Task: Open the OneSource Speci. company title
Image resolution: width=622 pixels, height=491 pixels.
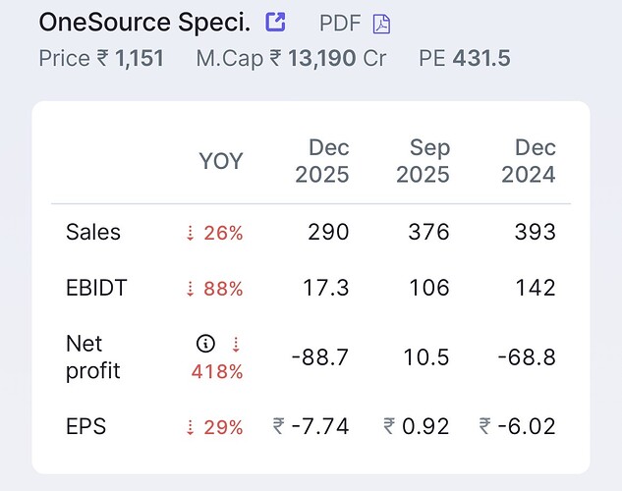Action: tap(144, 22)
